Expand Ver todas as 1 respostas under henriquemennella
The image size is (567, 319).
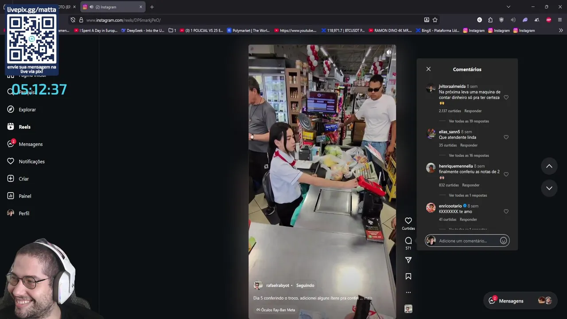(x=468, y=195)
